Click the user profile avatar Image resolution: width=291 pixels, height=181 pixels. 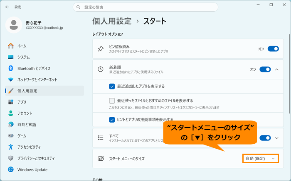(x=14, y=25)
